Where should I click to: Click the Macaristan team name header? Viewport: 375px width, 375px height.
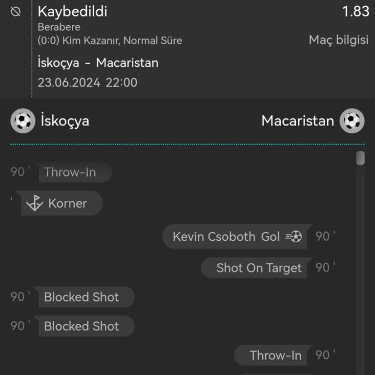point(297,121)
